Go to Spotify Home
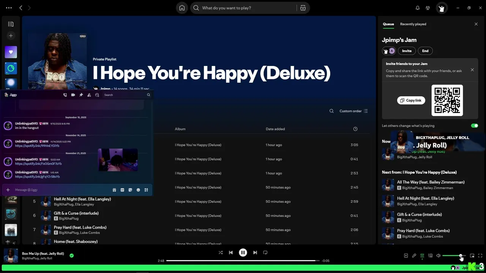 [182, 8]
